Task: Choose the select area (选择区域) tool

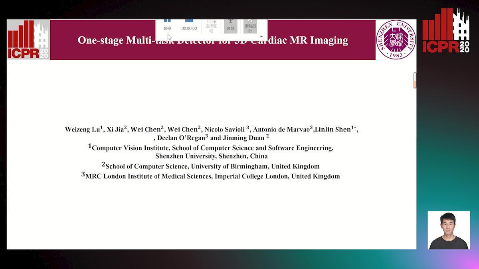Action: pos(211,26)
